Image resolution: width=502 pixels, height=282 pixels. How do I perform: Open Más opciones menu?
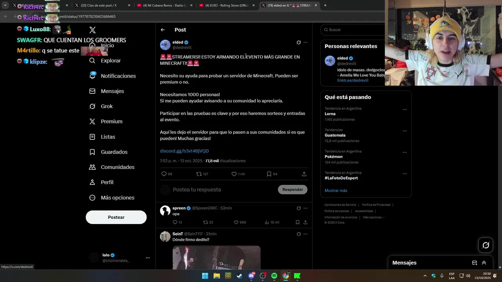(112, 198)
